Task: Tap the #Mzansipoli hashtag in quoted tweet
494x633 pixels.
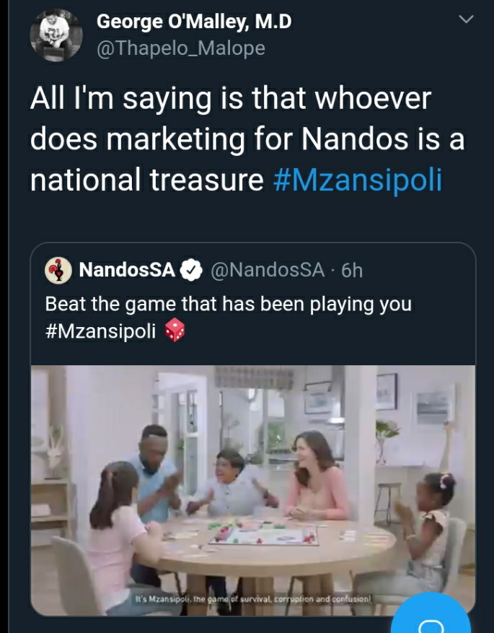Action: pos(100,331)
